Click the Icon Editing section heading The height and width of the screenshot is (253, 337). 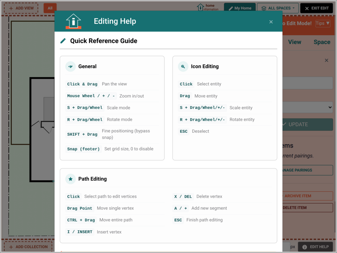tap(205, 67)
